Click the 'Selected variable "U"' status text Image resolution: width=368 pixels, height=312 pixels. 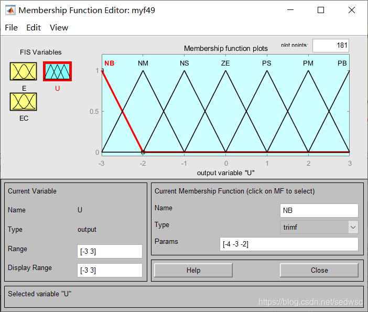tap(40, 294)
